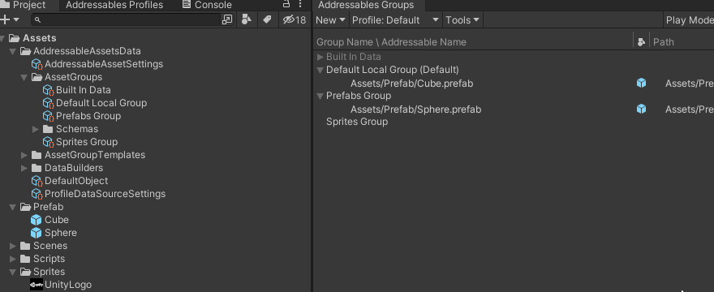The width and height of the screenshot is (714, 292).
Task: Click the Cube.prefab type icon in Addressables Groups
Action: pyautogui.click(x=641, y=83)
